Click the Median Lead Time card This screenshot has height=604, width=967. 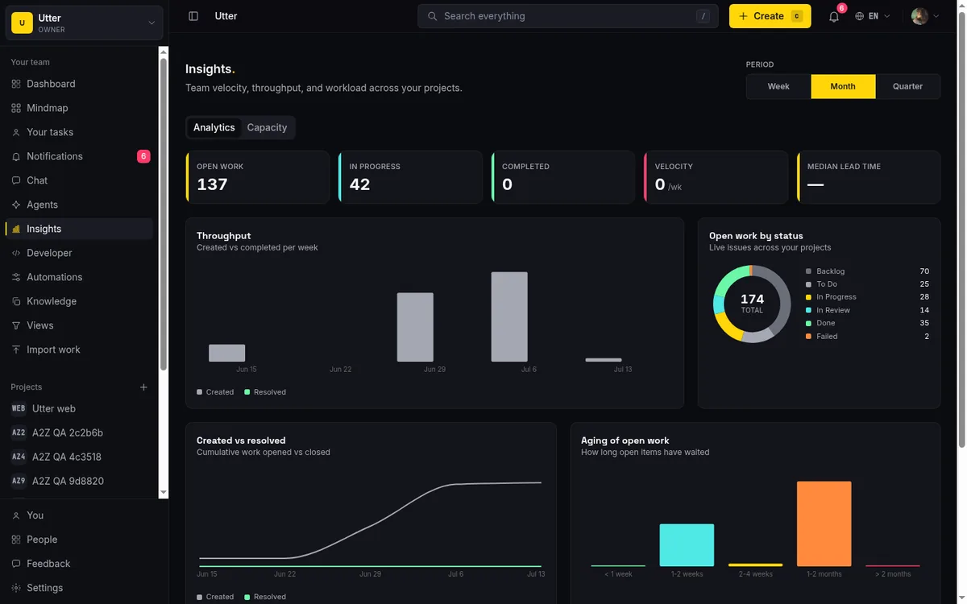[x=869, y=177]
